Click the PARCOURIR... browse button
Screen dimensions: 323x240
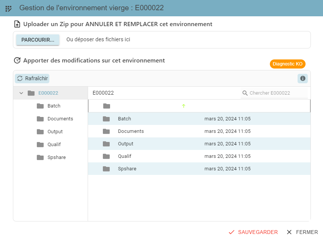[38, 40]
